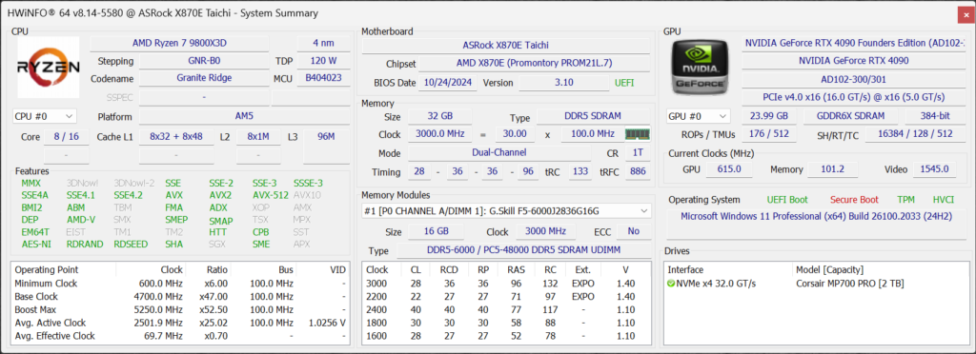Click the RTX 4090 Founders Edition name field
Image resolution: width=976 pixels, height=354 pixels.
[x=853, y=44]
